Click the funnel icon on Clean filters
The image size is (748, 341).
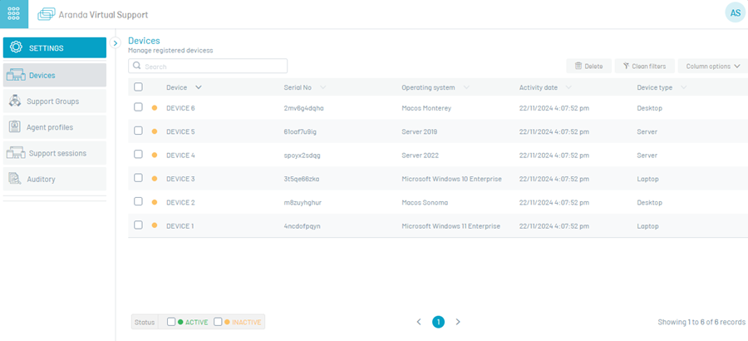(627, 66)
